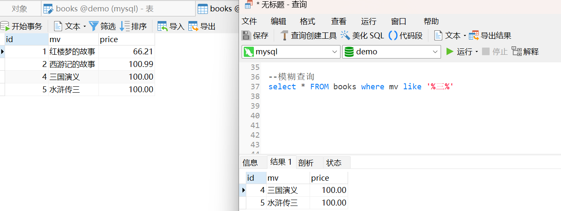
Task: Open 查询创建工具 query builder
Action: (x=308, y=35)
